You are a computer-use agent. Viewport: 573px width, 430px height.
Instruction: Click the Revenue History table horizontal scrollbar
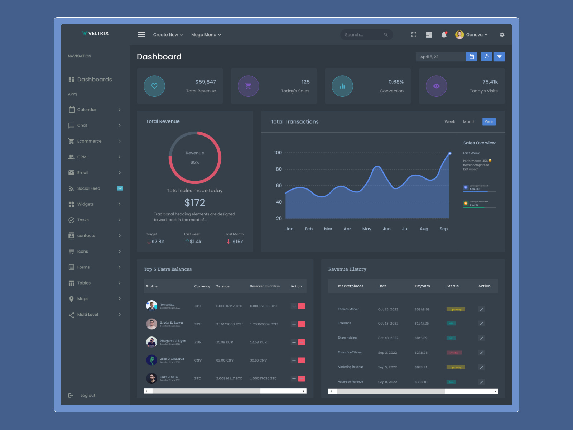tap(413, 391)
